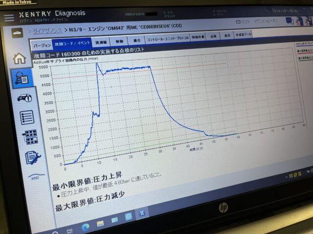
Task: Open the TeamViewer icon on taskbar
Action: 129,216
